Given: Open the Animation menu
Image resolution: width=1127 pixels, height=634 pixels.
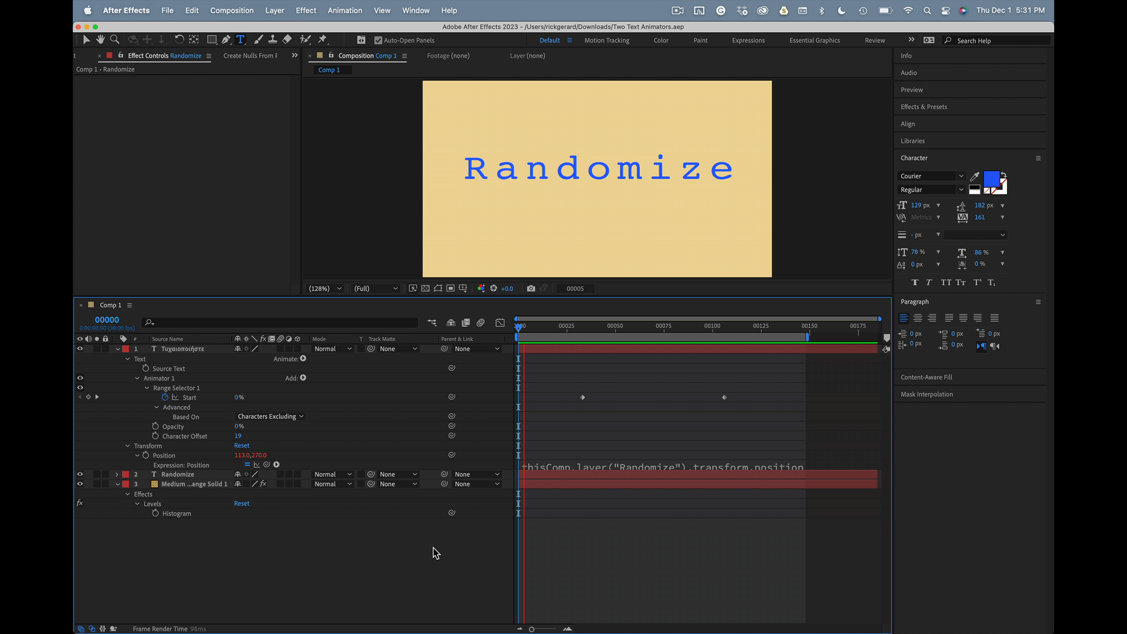Looking at the screenshot, I should tap(345, 10).
